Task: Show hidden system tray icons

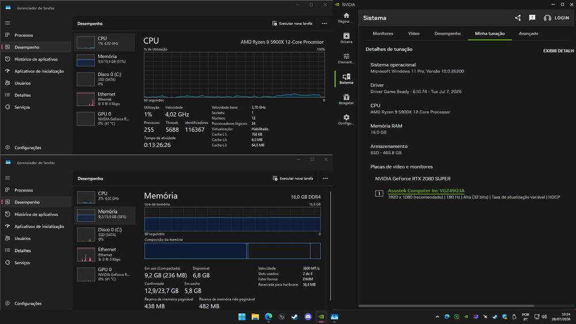Action: coord(437,317)
